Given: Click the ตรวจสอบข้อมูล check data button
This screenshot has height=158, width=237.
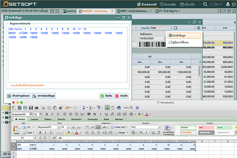Looking at the screenshot, I should tap(44, 96).
